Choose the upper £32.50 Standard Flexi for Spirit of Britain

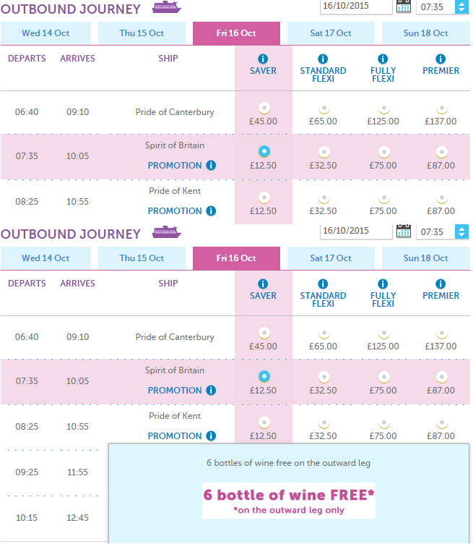point(324,152)
